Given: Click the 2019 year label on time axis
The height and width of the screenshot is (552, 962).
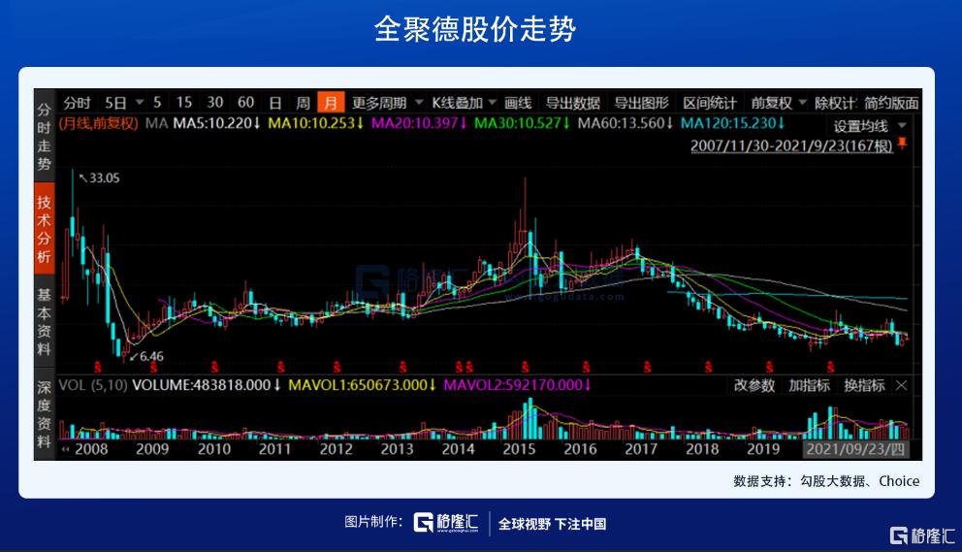Looking at the screenshot, I should pos(763,449).
